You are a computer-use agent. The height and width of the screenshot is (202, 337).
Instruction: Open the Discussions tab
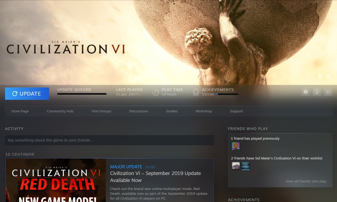138,111
